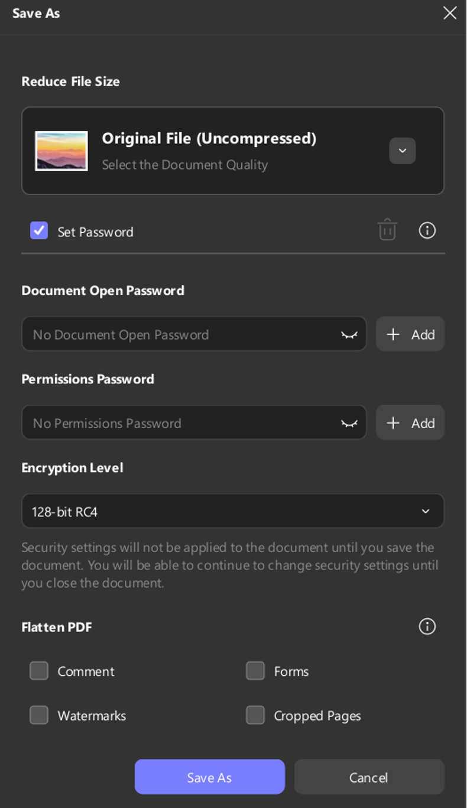Click the trash icon beside Set Password
467x808 pixels.
(387, 230)
